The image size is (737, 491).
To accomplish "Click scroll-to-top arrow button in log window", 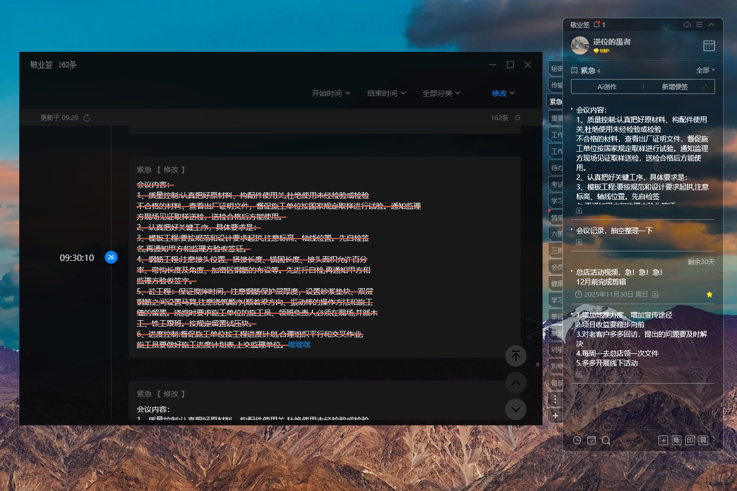I will (x=515, y=356).
